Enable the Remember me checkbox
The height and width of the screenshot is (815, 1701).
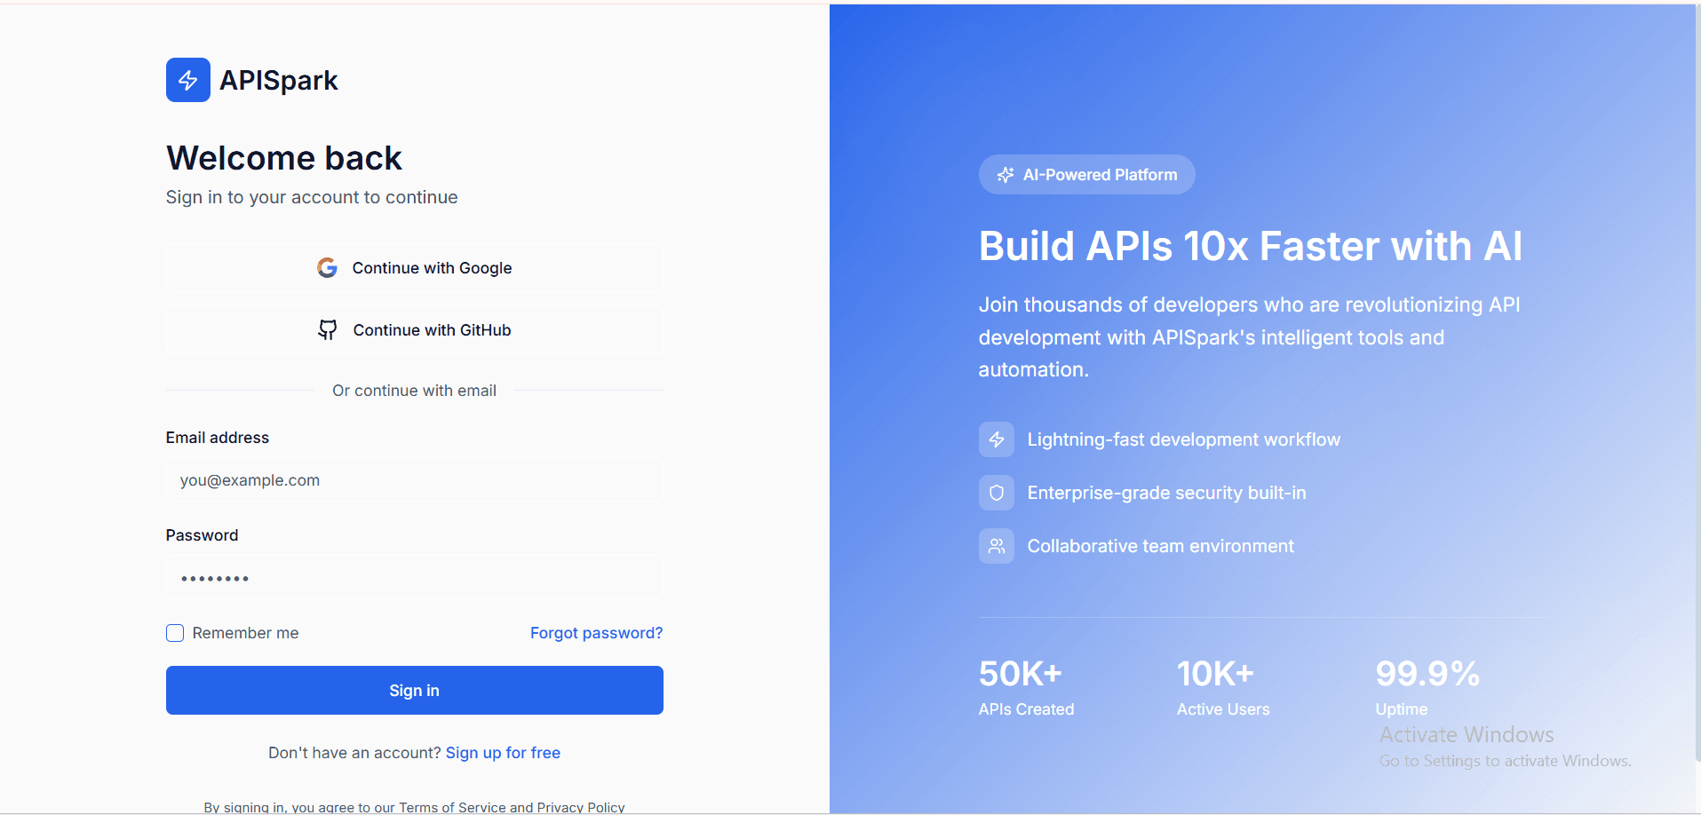pyautogui.click(x=175, y=633)
